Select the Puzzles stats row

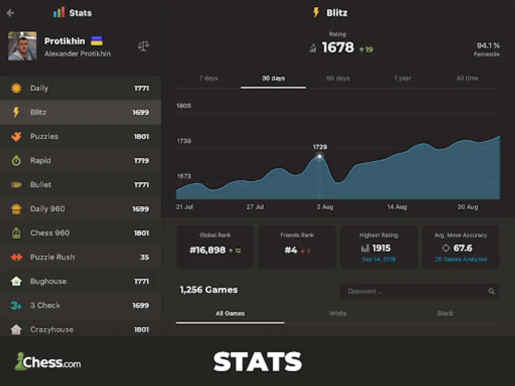(x=81, y=136)
